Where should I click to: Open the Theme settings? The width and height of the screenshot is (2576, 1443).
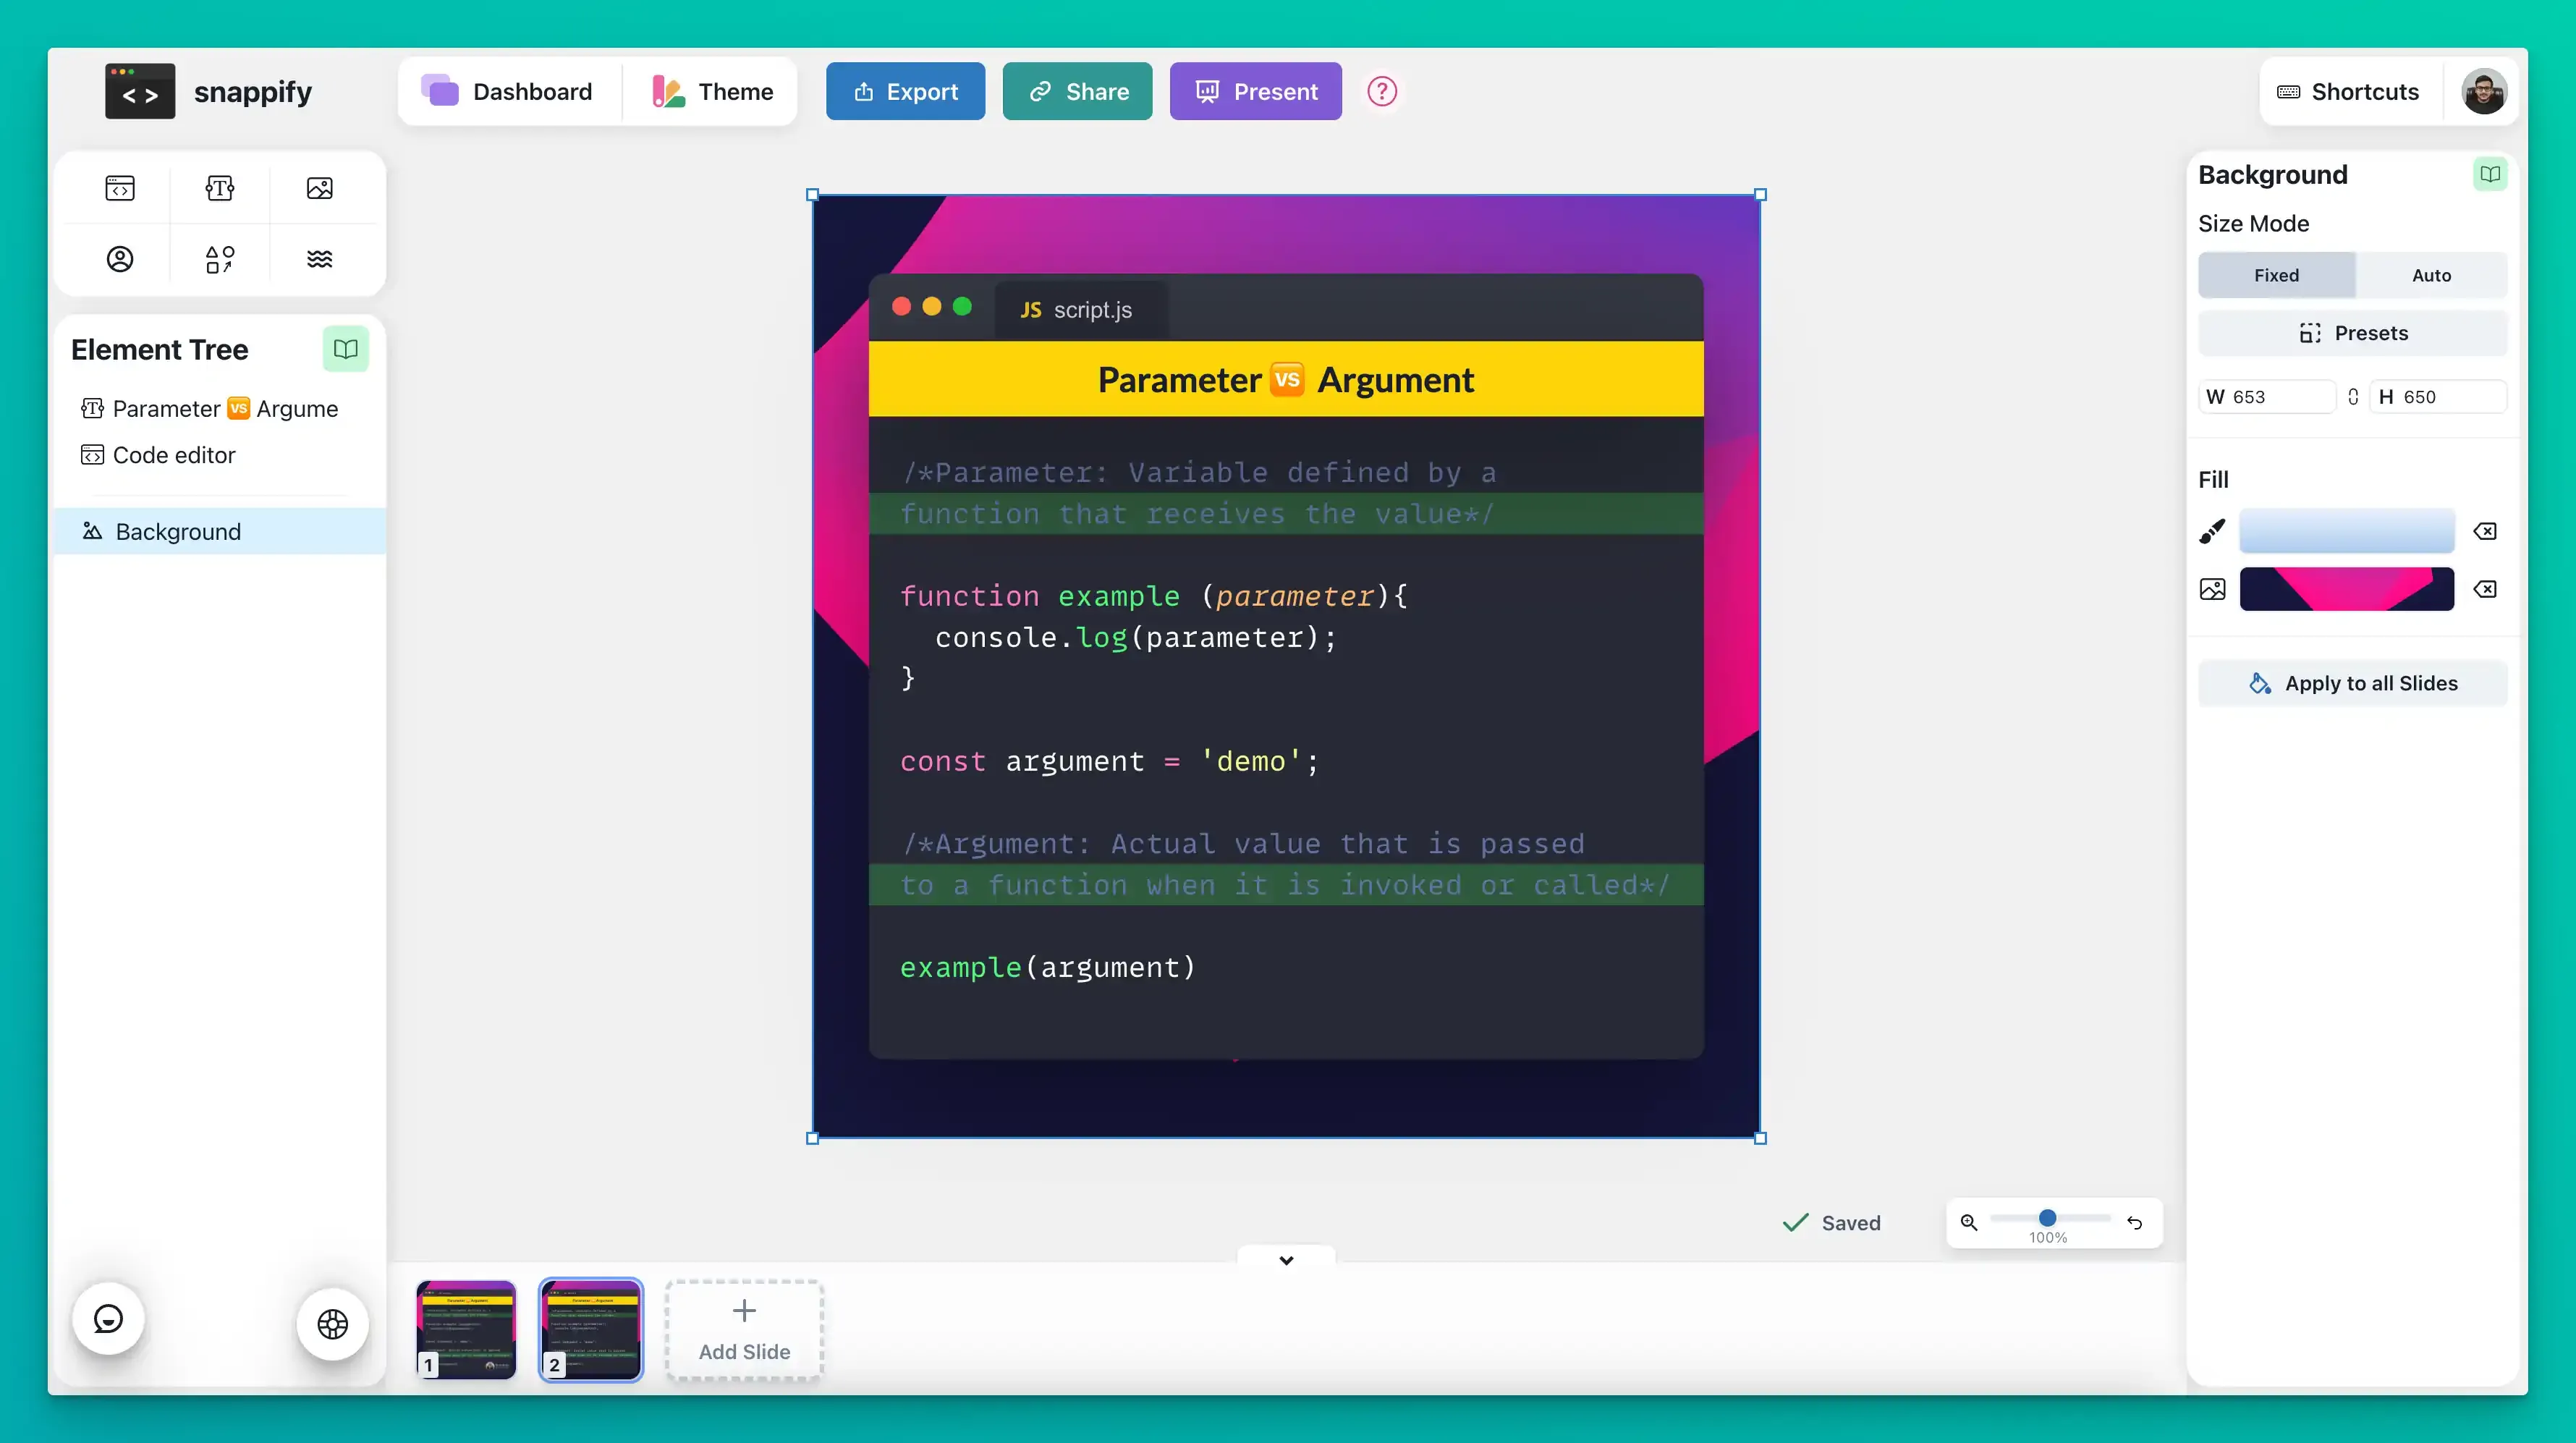pos(712,92)
